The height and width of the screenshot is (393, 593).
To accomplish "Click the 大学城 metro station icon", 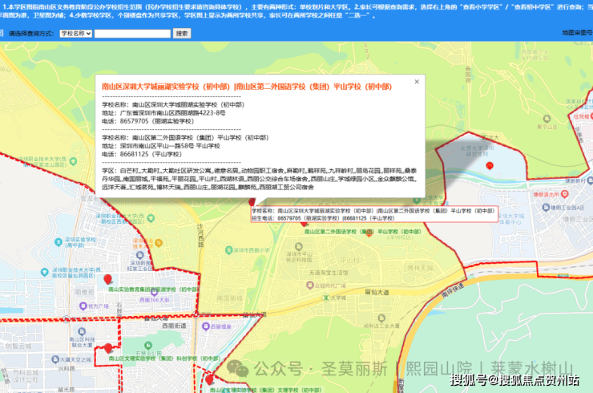I will pos(325,298).
